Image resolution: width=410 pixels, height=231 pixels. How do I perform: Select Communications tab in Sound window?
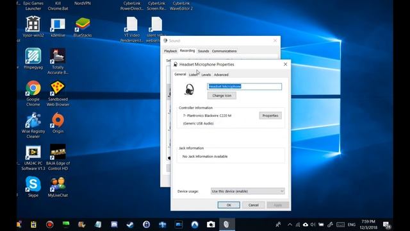click(224, 51)
